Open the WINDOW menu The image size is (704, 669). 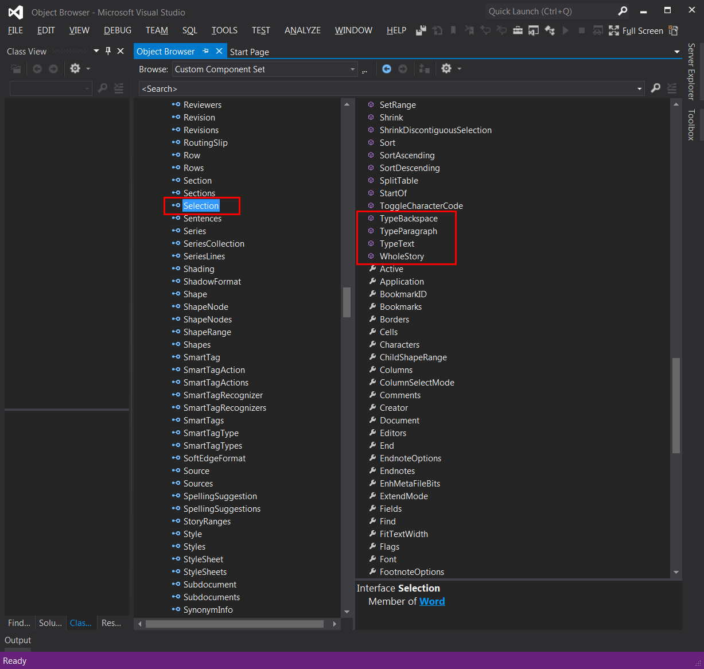point(353,30)
